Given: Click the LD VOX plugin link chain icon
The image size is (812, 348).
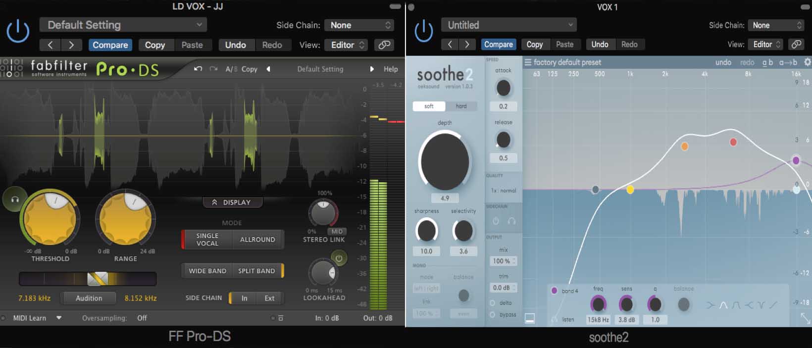Looking at the screenshot, I should coord(384,45).
